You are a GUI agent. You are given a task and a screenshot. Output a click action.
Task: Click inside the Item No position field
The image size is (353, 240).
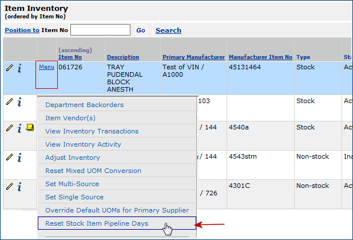101,30
